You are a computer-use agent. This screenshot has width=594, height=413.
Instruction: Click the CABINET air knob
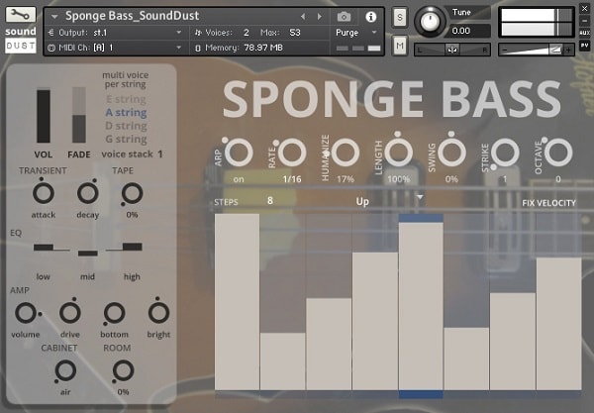pyautogui.click(x=65, y=370)
